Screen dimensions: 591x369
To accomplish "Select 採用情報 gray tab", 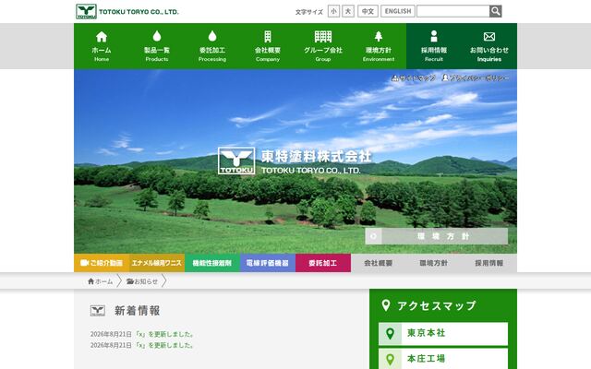I will point(489,263).
